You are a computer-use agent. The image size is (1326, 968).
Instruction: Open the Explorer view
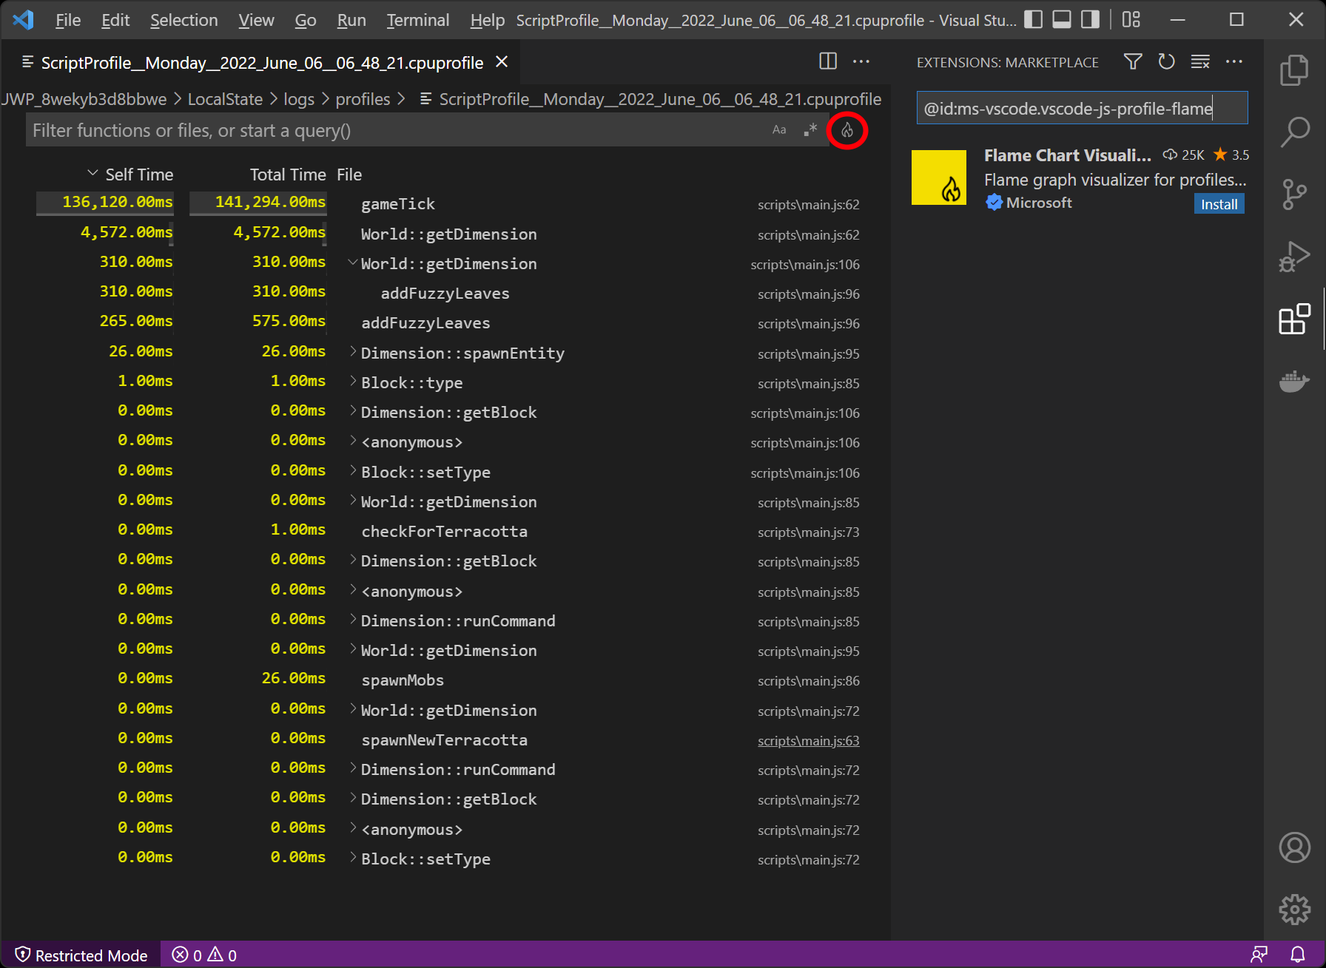coord(1294,69)
